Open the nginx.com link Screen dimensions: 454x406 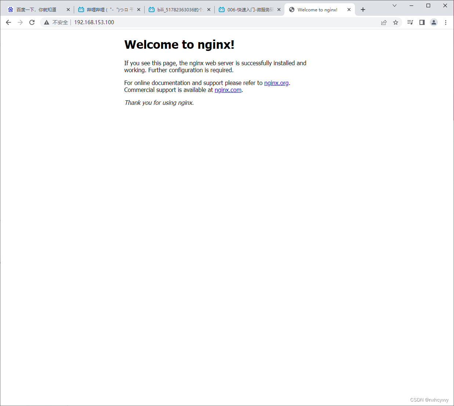[x=228, y=90]
